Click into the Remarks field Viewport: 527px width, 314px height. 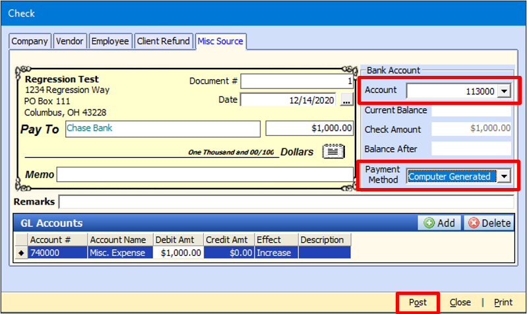(x=286, y=202)
